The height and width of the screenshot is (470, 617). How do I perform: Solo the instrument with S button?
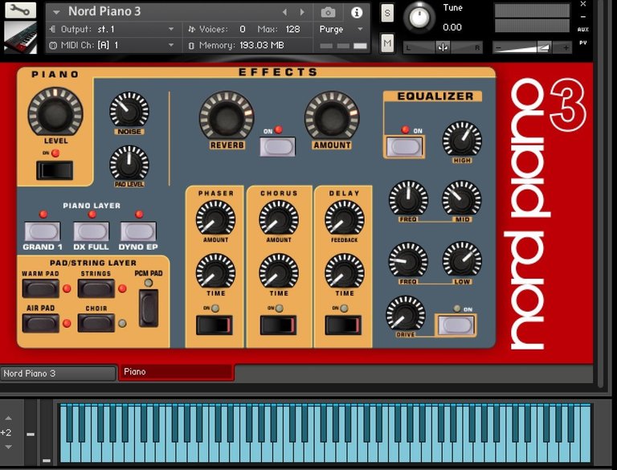(387, 13)
